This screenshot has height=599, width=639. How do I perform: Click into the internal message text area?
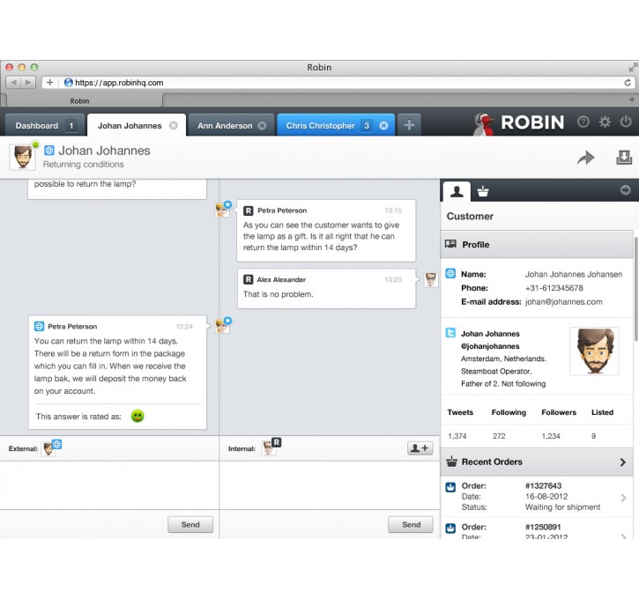tap(330, 485)
